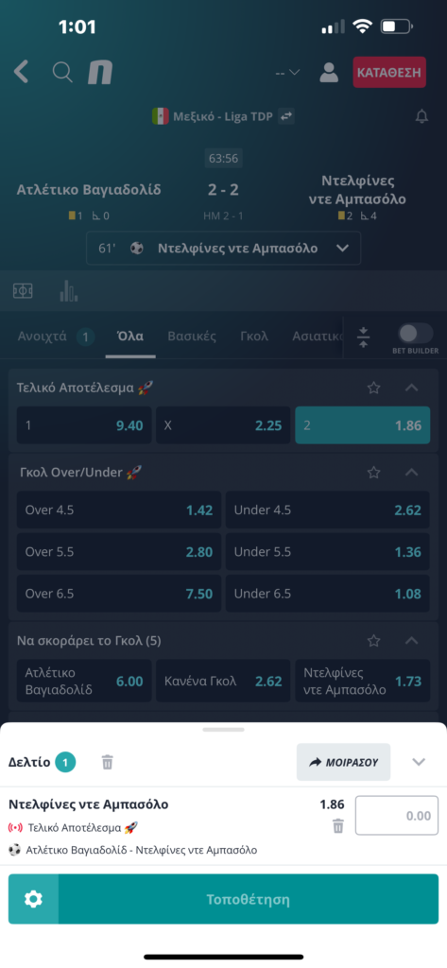The width and height of the screenshot is (447, 968).
Task: Open match statistics bar chart icon
Action: coord(69,291)
